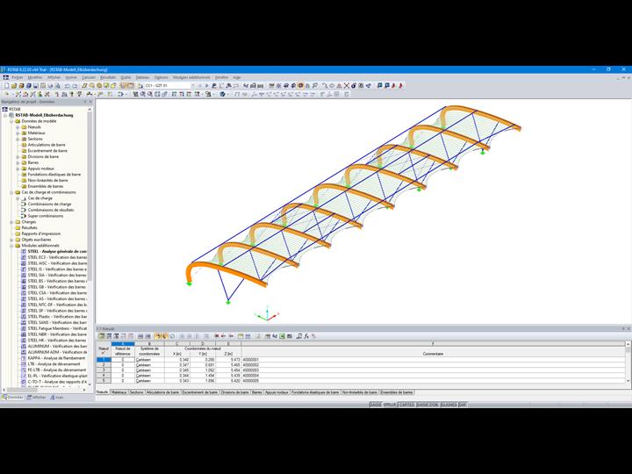
Task: Click the Print icon in the main toolbar
Action: (x=50, y=85)
